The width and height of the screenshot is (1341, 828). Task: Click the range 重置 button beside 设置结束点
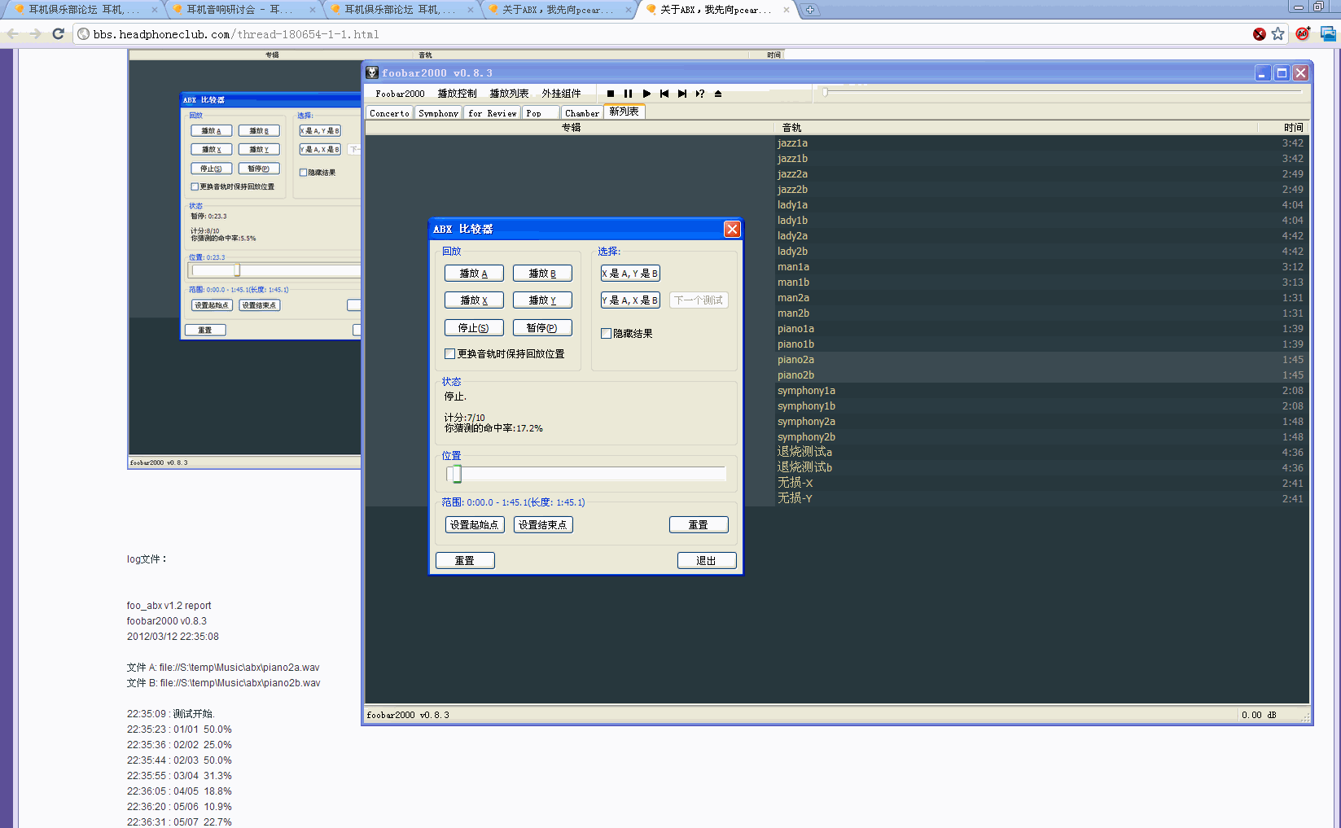point(699,525)
